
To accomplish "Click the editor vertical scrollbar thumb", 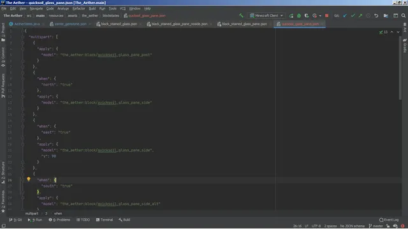I will tap(400, 67).
